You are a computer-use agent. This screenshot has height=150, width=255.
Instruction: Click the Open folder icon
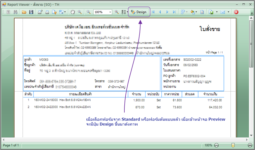click(24, 12)
